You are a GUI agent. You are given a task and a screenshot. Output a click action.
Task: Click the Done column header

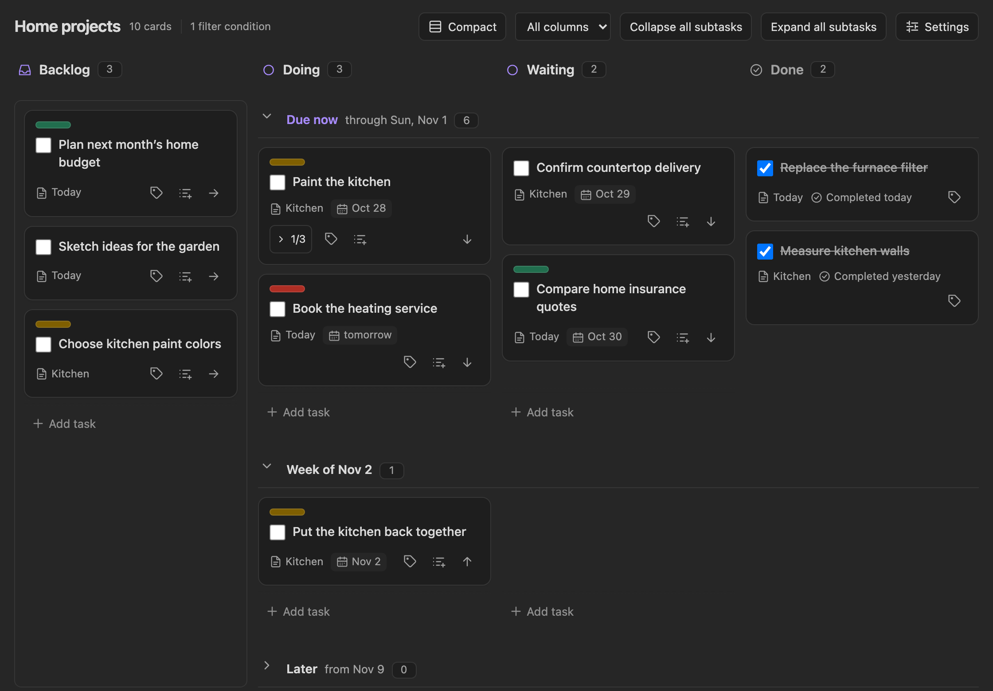coord(787,70)
